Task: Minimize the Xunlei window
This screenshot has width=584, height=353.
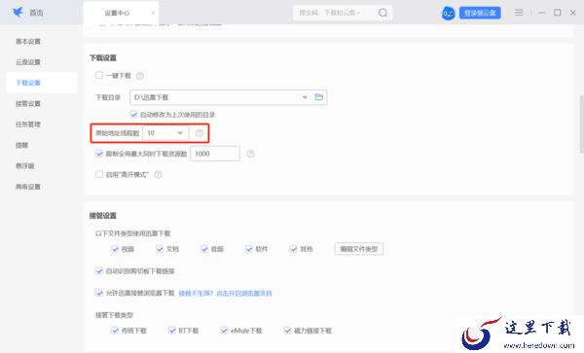Action: coord(541,13)
